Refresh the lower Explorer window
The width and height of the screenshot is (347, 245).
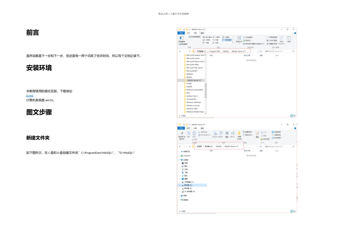tap(261, 147)
